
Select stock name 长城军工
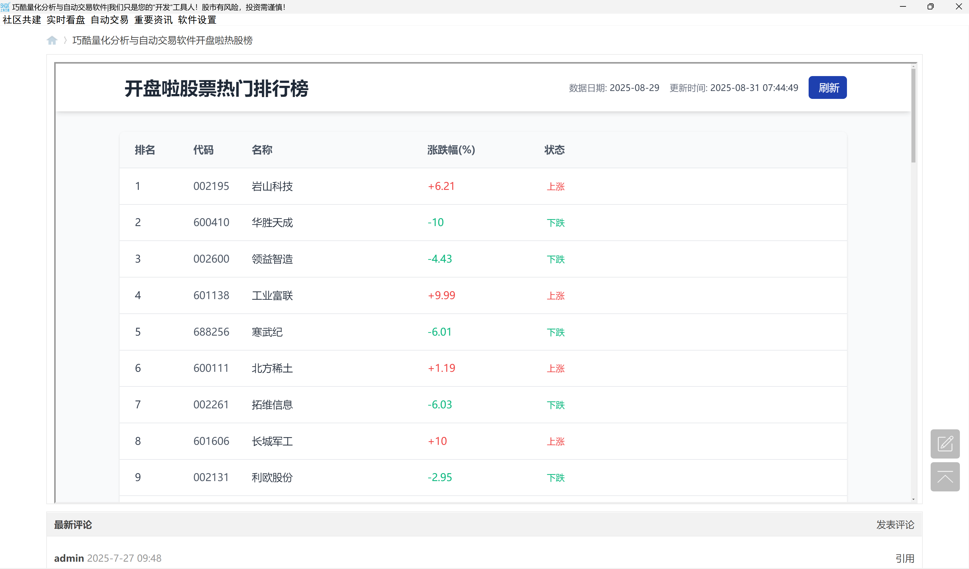pyautogui.click(x=272, y=442)
